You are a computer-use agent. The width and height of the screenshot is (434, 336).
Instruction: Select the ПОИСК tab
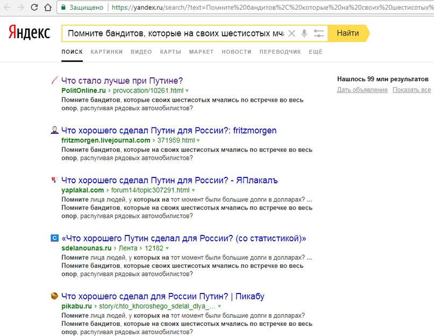point(72,52)
